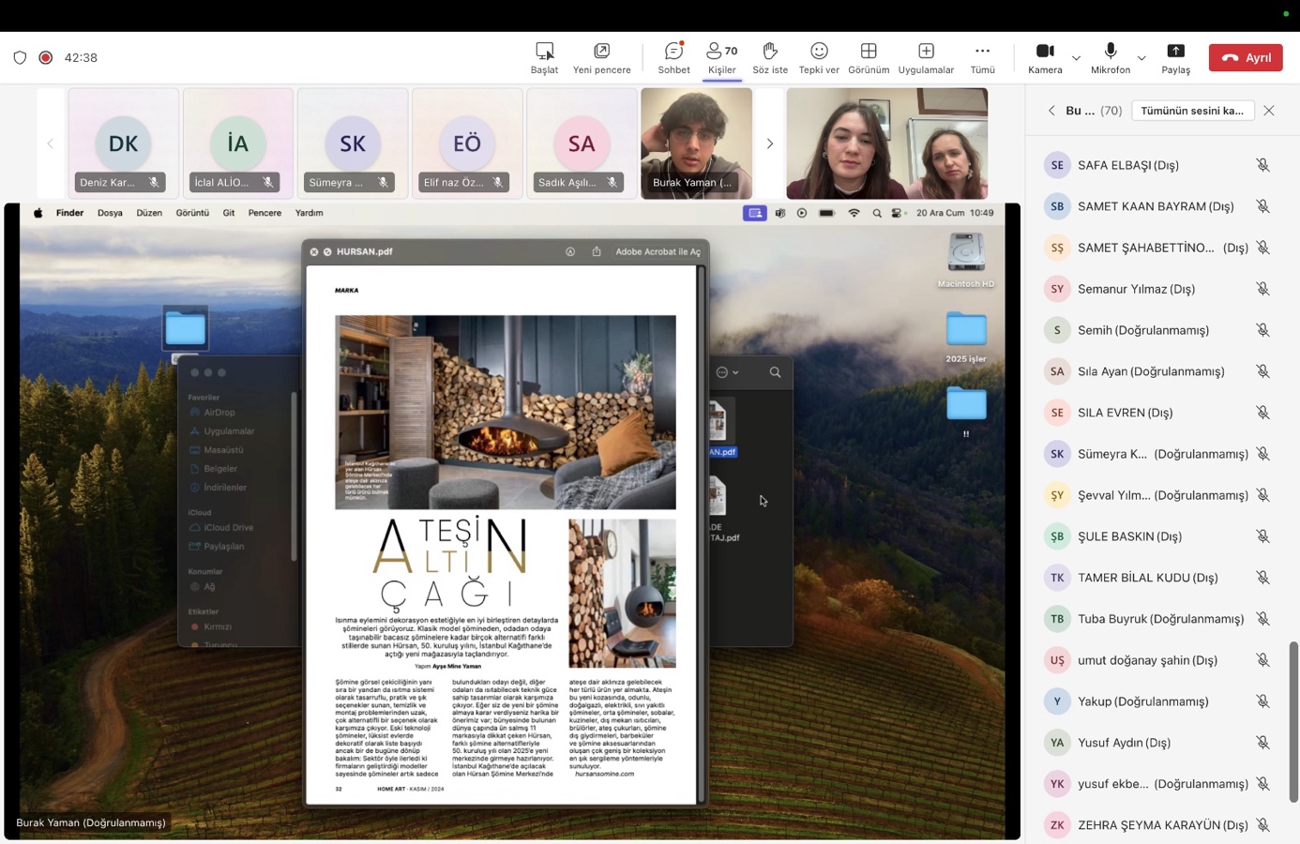Open Dosya menu in shared screen

coord(110,213)
